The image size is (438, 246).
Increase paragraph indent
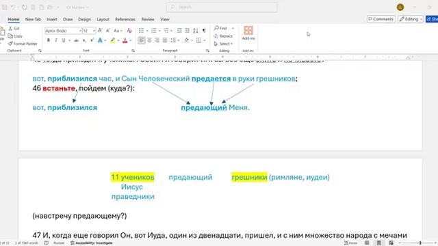coord(187,30)
